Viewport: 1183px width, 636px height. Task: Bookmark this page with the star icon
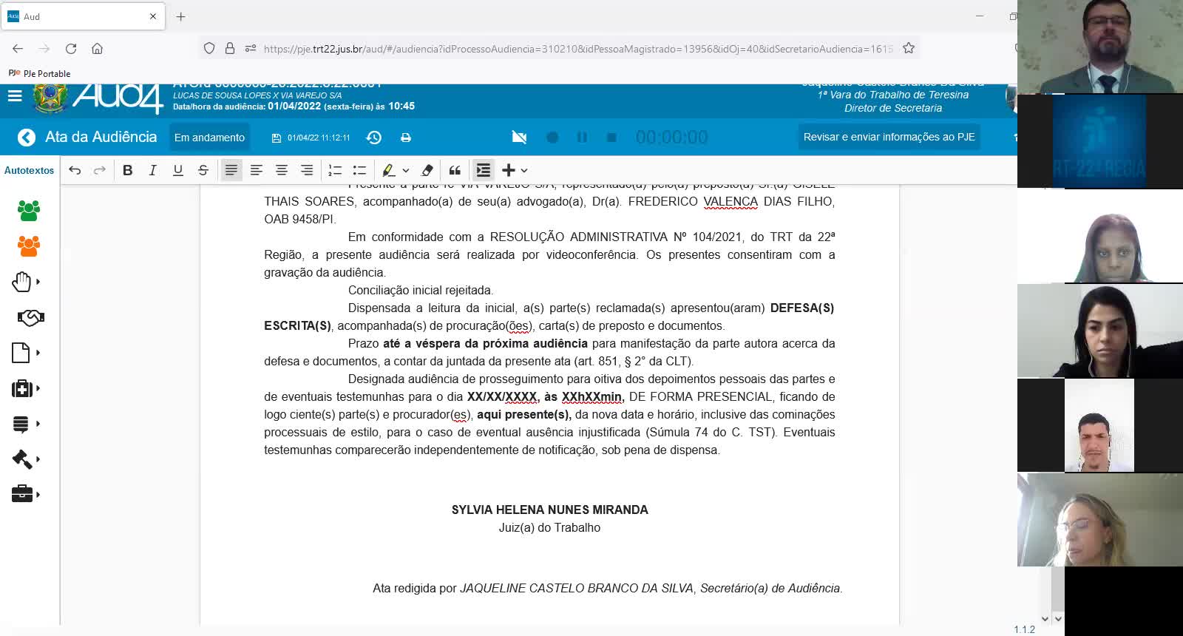909,48
